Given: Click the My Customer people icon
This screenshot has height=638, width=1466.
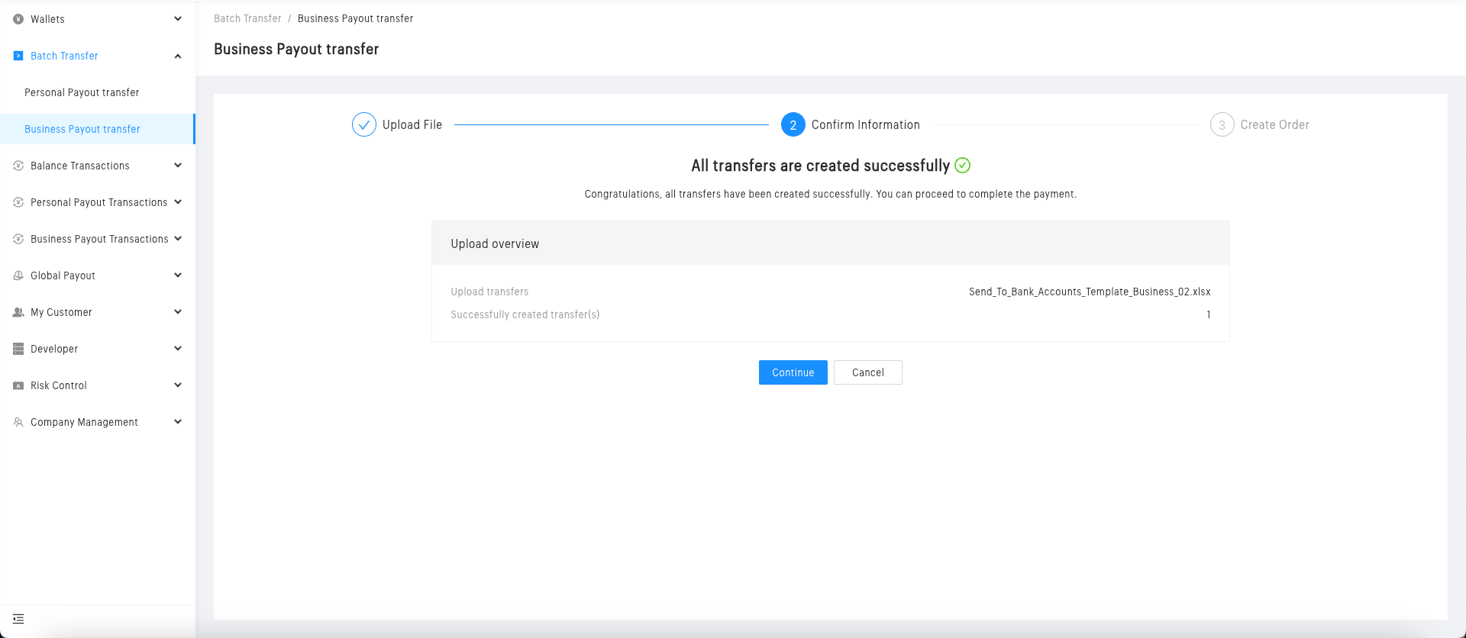Looking at the screenshot, I should [18, 312].
